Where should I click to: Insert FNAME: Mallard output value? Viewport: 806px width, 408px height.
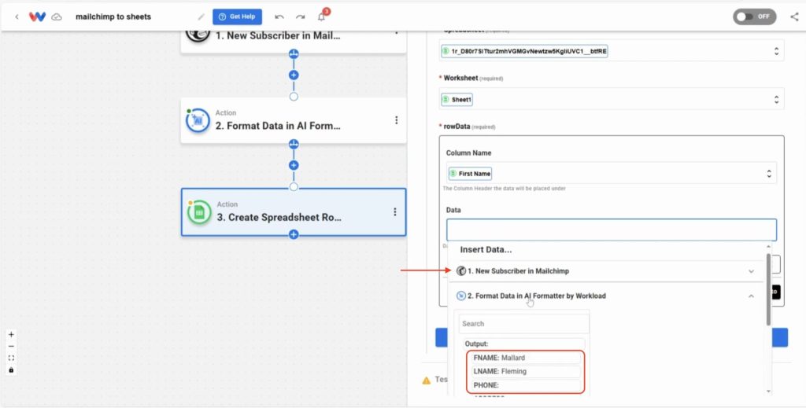click(x=526, y=358)
